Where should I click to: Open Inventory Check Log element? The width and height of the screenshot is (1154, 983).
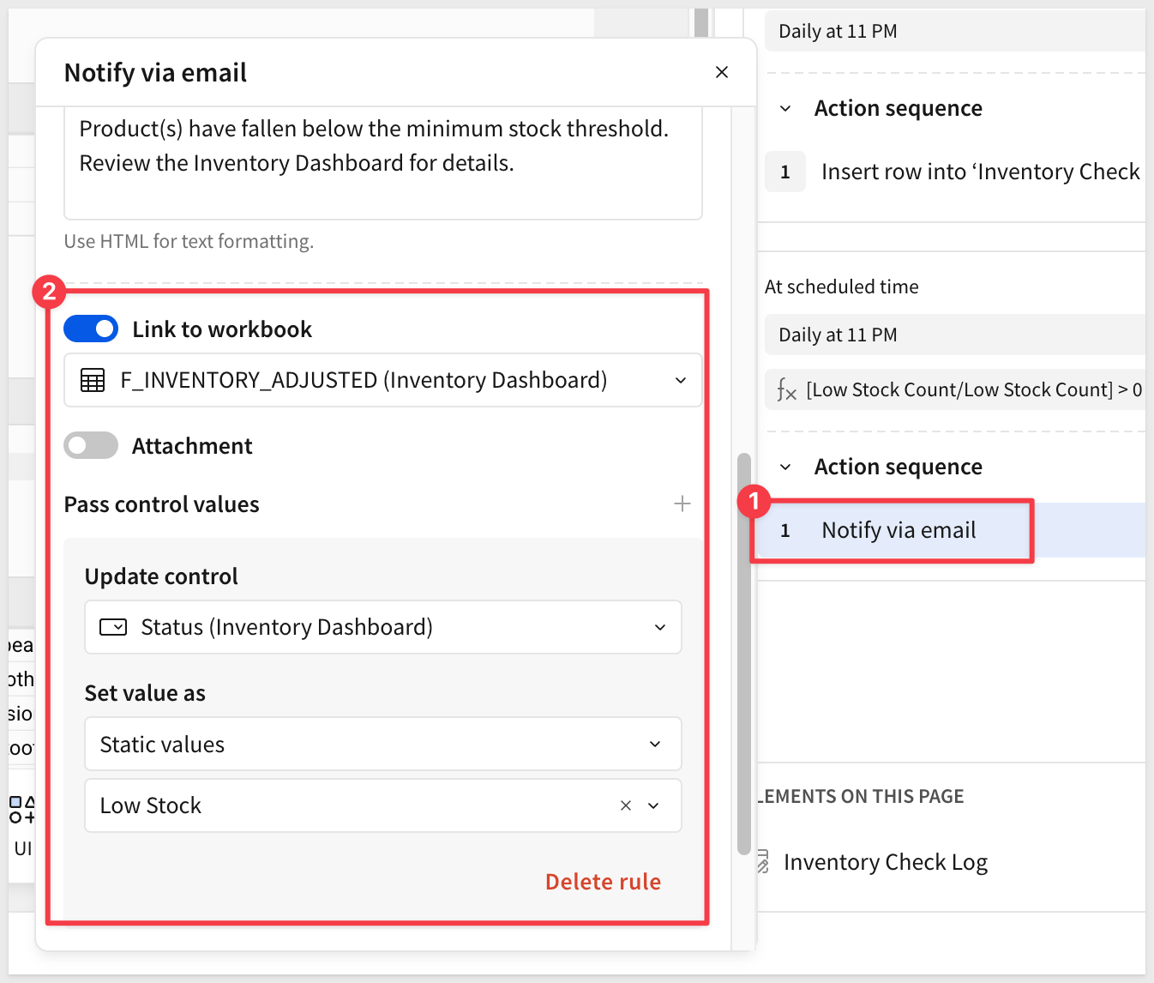pyautogui.click(x=885, y=862)
